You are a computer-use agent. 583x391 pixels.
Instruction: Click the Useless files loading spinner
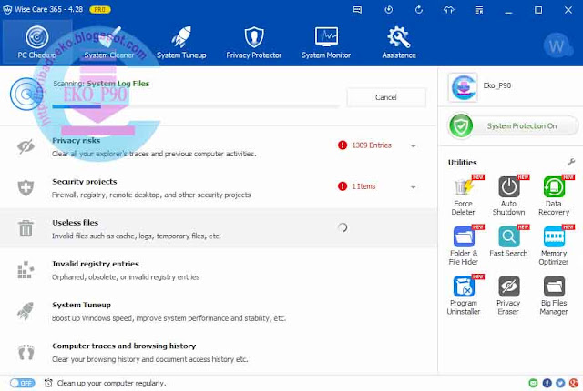pos(343,227)
